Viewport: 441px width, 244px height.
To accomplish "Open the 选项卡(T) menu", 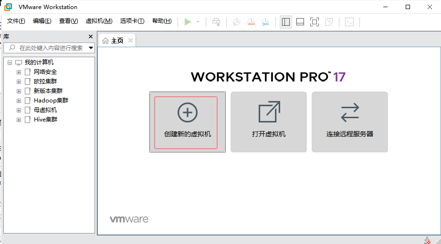I will point(132,21).
